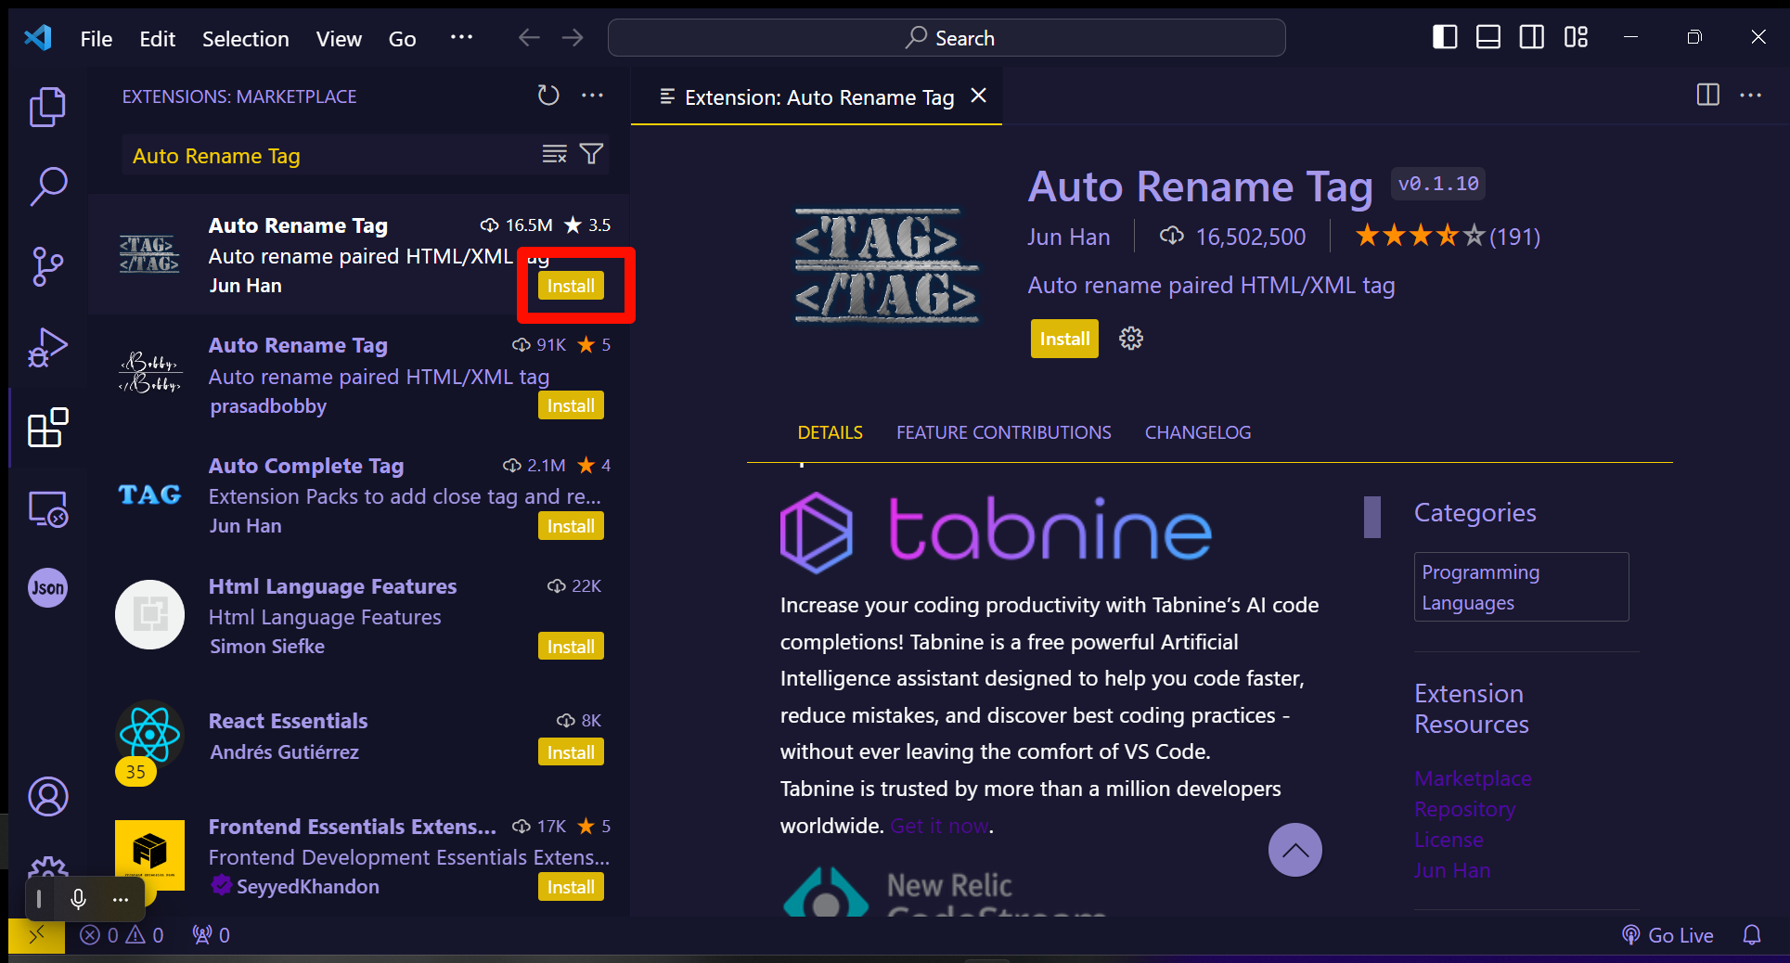Clear extensions search results icon

(x=554, y=154)
